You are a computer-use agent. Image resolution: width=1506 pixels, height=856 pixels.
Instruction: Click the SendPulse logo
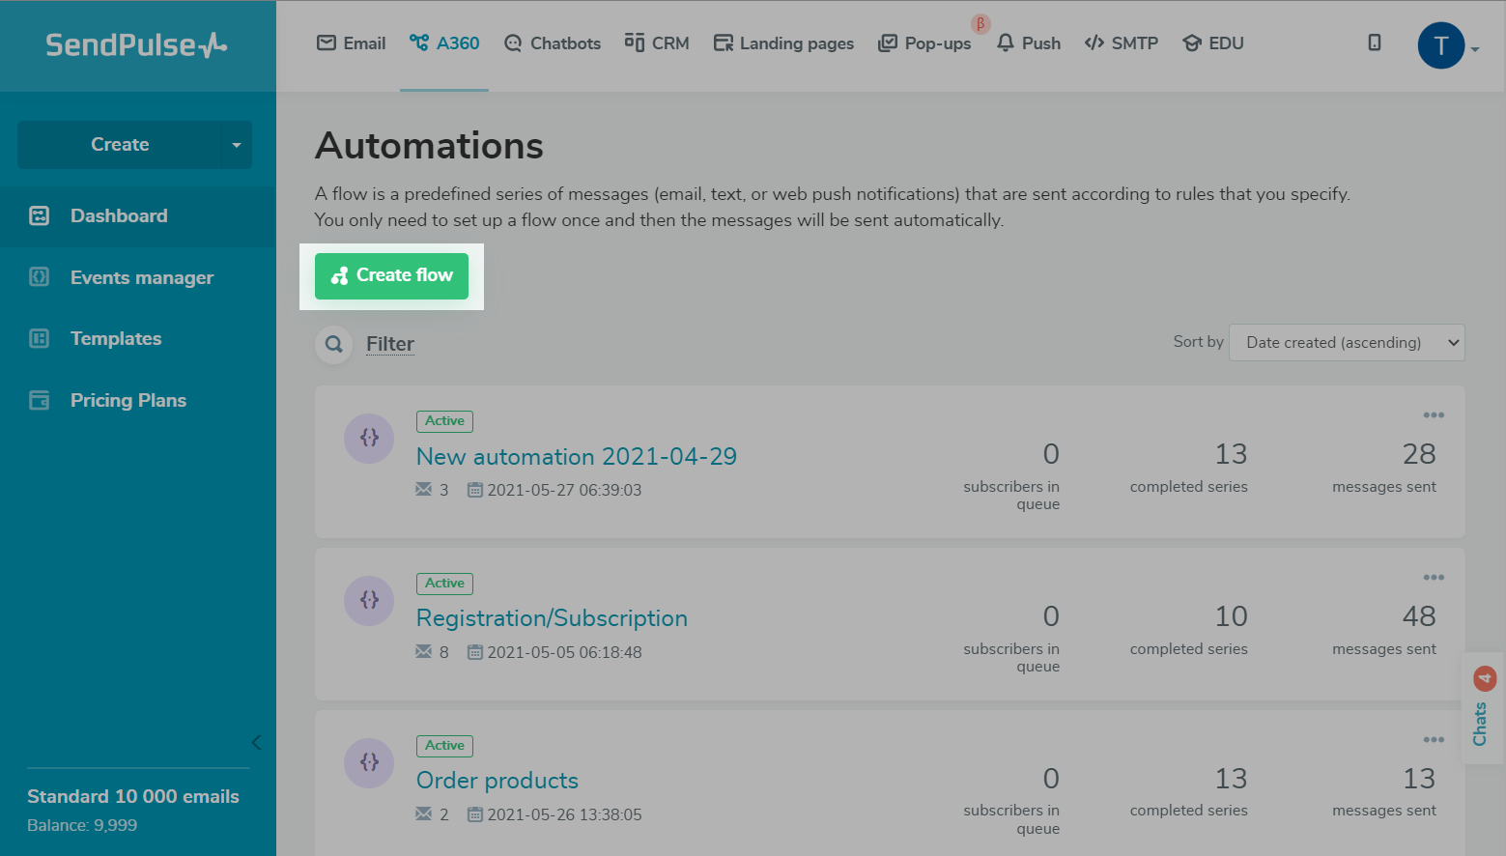coord(136,44)
